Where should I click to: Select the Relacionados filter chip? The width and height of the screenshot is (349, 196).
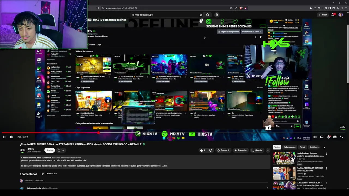pos(290,147)
